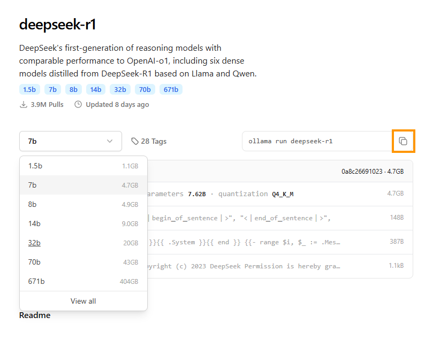
Task: Pick the 70b 43GB model option
Action: tap(83, 262)
